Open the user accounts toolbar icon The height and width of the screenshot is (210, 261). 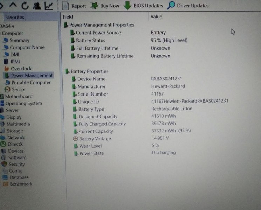coord(37,6)
